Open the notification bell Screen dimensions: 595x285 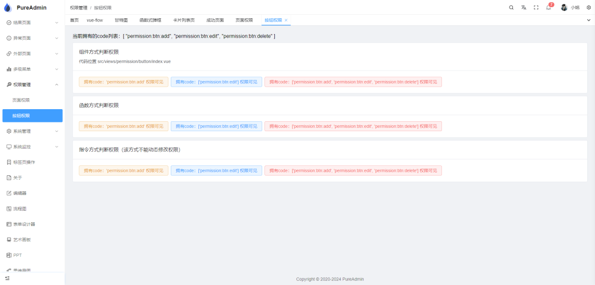coord(549,8)
